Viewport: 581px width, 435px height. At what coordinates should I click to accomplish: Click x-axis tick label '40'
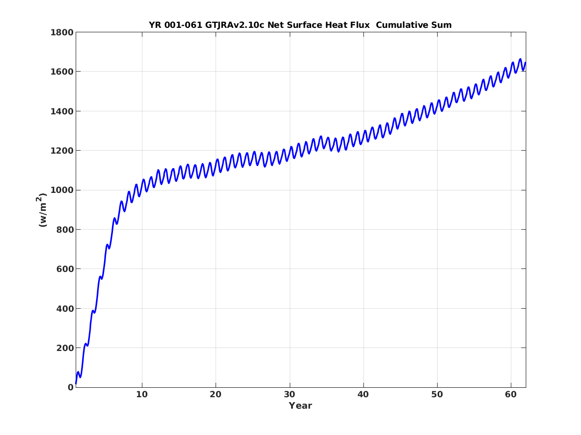363,395
